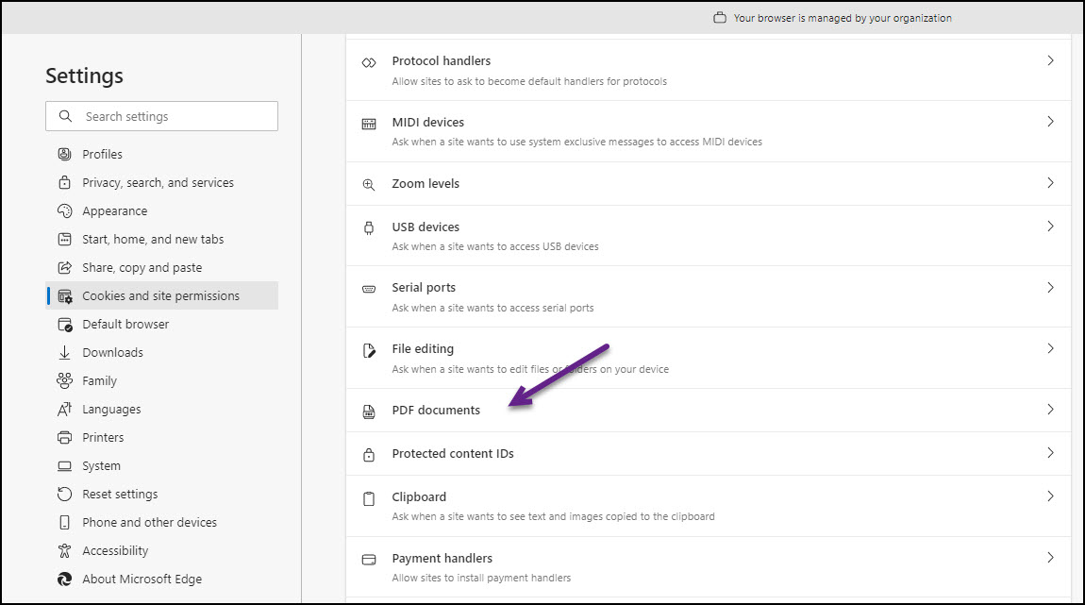Click the File editing icon
This screenshot has height=605, width=1085.
coord(369,350)
